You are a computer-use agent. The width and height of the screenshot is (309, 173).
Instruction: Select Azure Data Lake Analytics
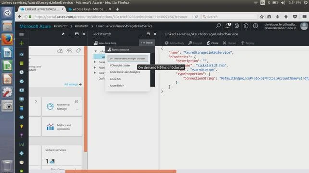click(125, 72)
